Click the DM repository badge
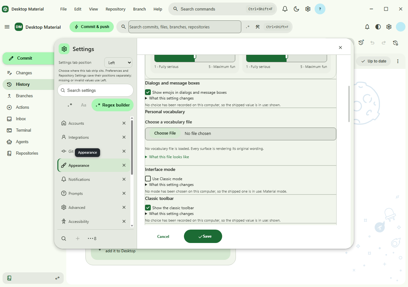The image size is (408, 287). (19, 27)
